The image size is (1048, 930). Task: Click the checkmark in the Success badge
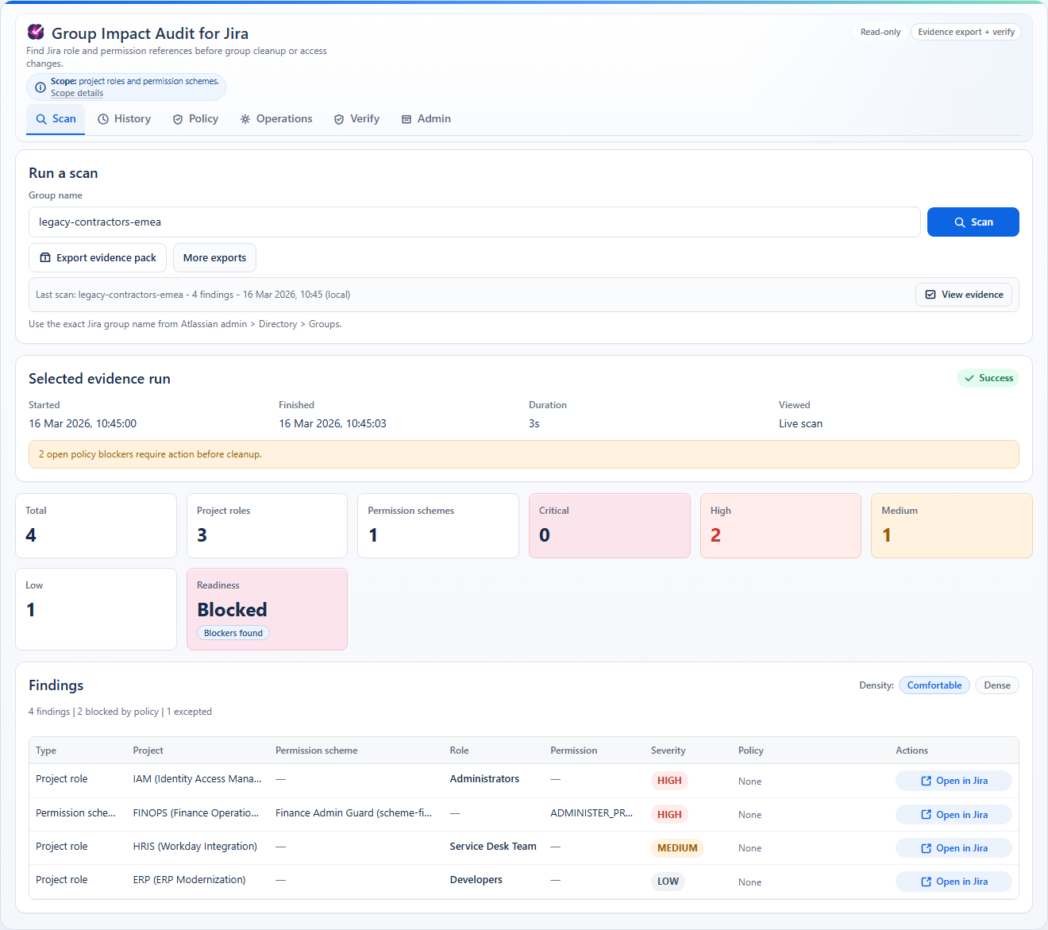[969, 378]
